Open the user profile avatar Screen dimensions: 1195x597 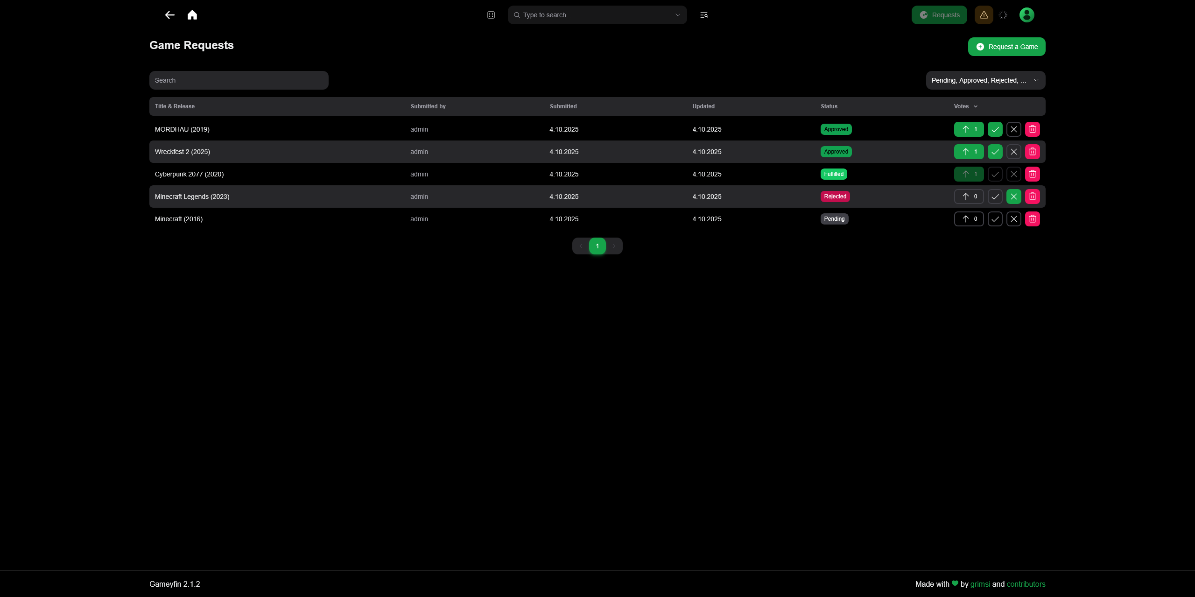[x=1026, y=15]
